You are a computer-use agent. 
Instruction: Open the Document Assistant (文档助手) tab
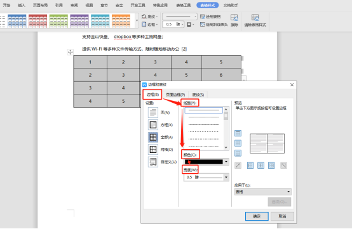pyautogui.click(x=231, y=5)
